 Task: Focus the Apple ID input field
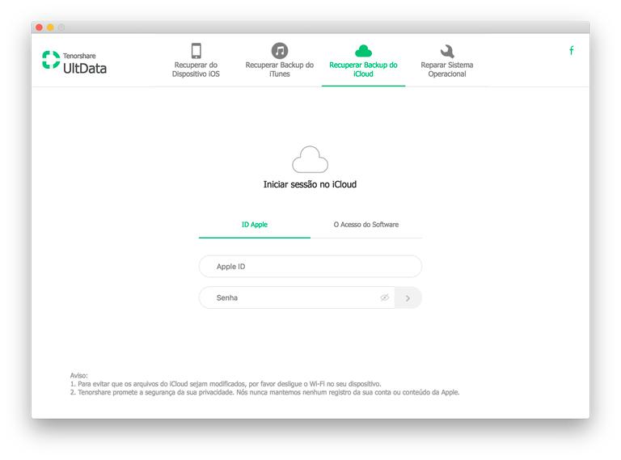[310, 267]
